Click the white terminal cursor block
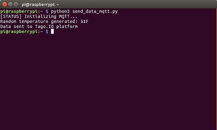The width and height of the screenshot is (217, 130). point(53,31)
